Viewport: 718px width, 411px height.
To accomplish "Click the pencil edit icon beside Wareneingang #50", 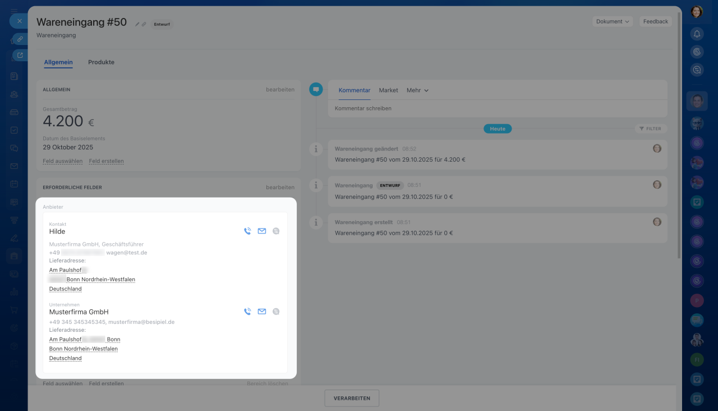I will click(137, 24).
